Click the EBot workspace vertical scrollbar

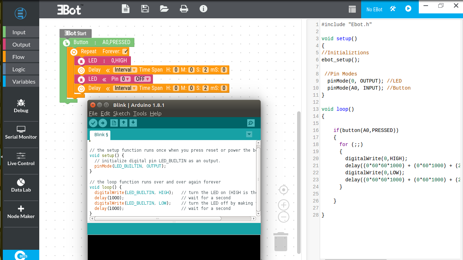click(299, 182)
